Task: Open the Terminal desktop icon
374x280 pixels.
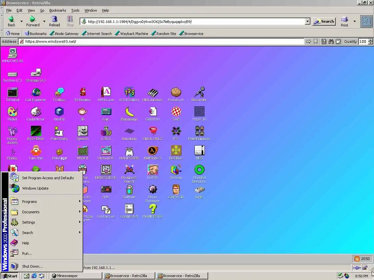Action: coord(12,95)
